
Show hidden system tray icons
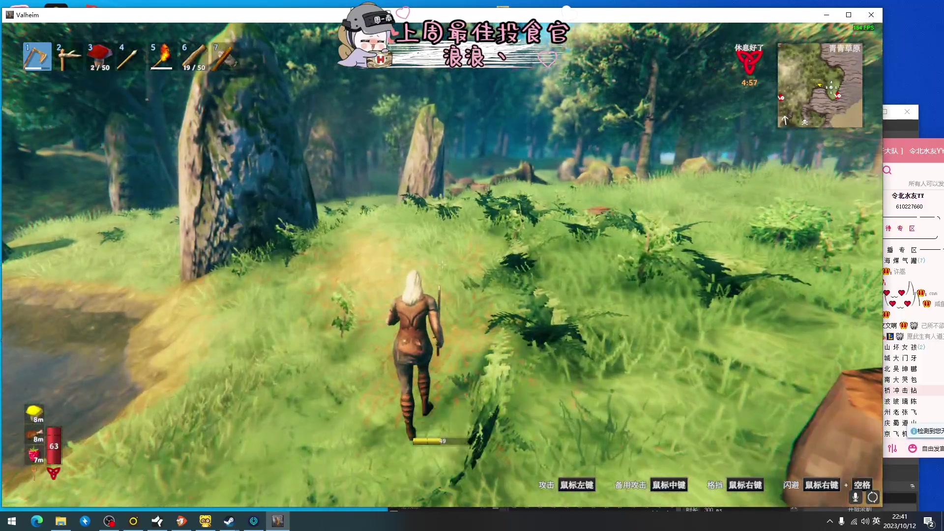(830, 521)
